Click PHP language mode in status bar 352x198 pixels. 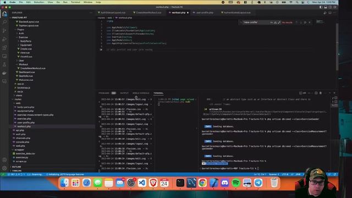298,174
